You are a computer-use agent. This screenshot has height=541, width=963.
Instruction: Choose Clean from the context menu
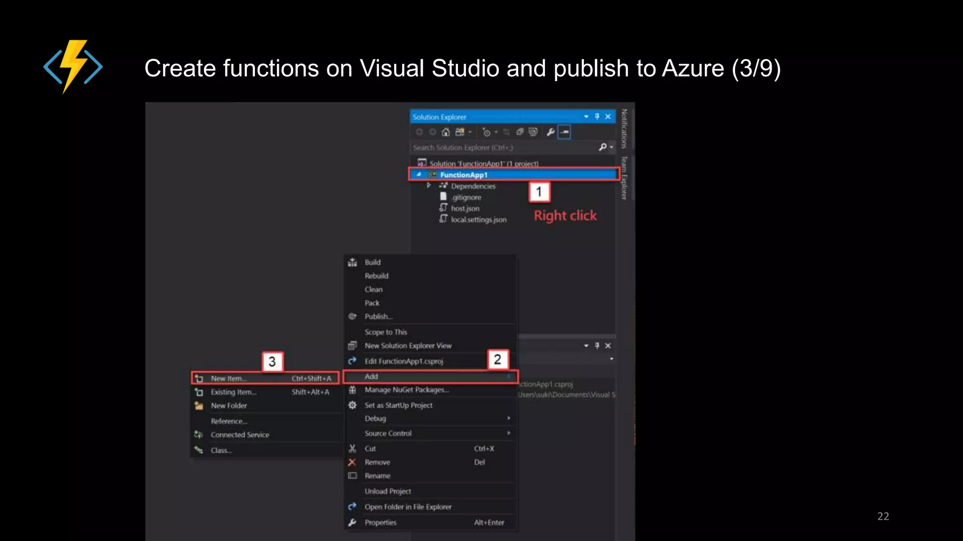[430, 289]
